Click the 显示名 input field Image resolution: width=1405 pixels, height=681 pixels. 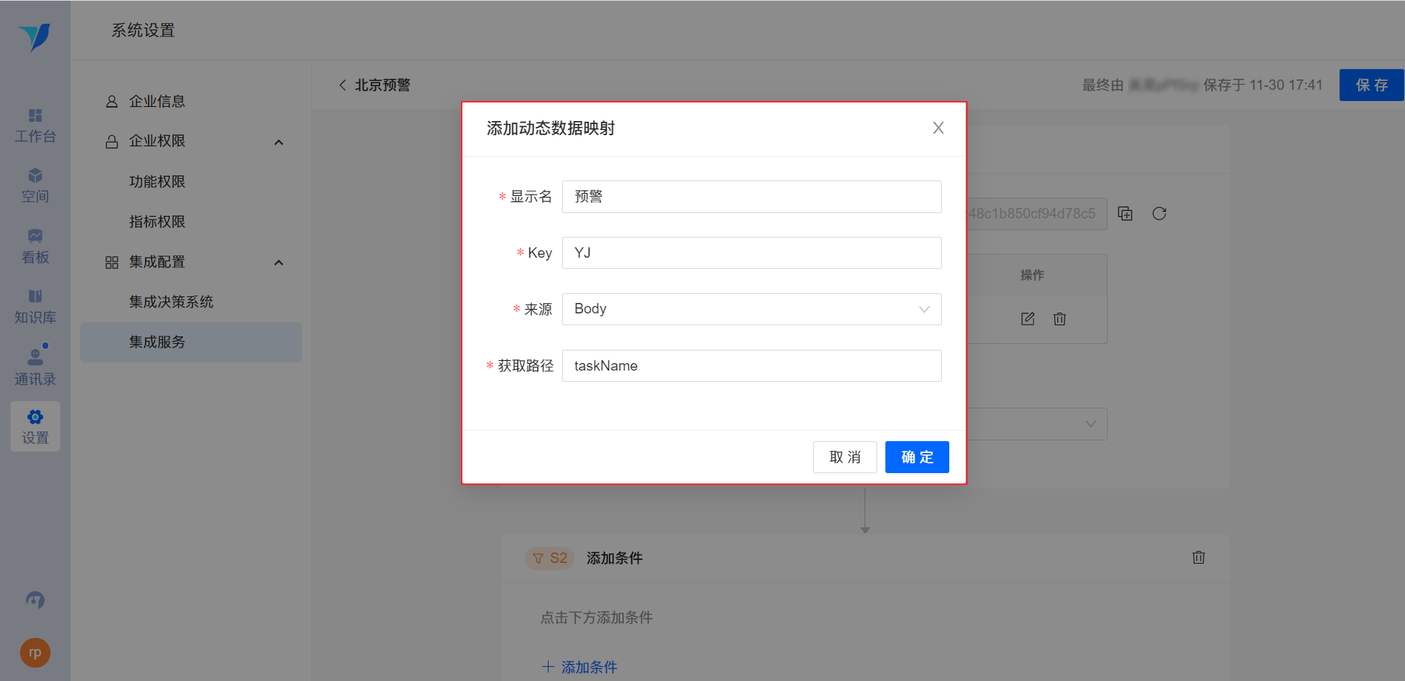pyautogui.click(x=752, y=197)
